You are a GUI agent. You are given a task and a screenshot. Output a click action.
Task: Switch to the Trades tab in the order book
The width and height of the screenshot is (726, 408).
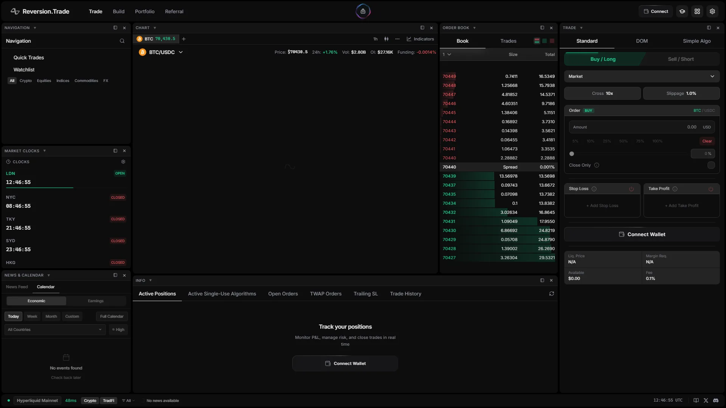pyautogui.click(x=508, y=41)
